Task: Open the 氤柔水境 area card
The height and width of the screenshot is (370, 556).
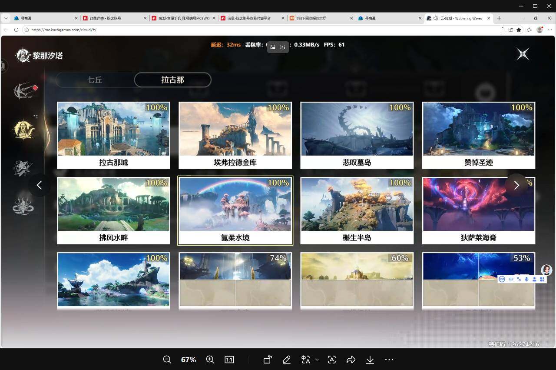Action: click(235, 210)
